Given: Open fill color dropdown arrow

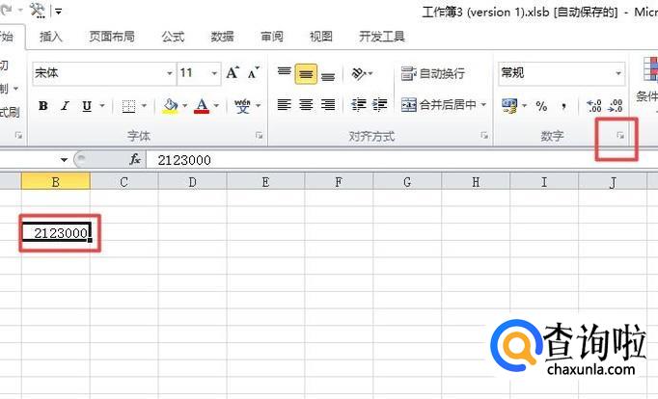Looking at the screenshot, I should pos(184,106).
